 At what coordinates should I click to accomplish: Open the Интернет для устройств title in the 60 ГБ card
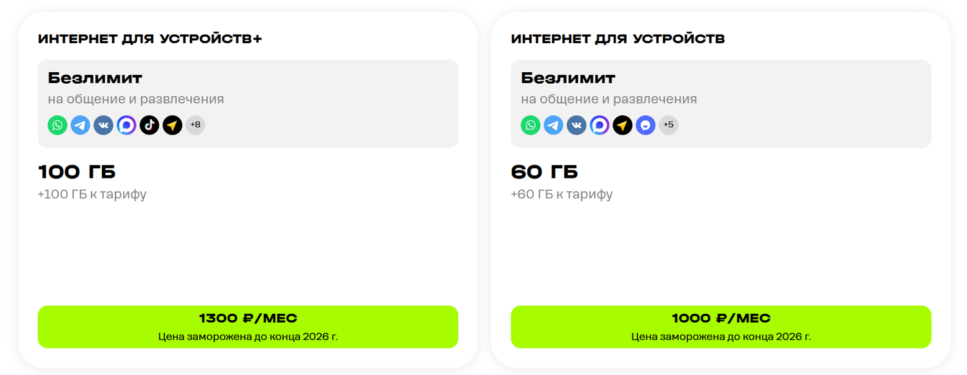pyautogui.click(x=618, y=39)
